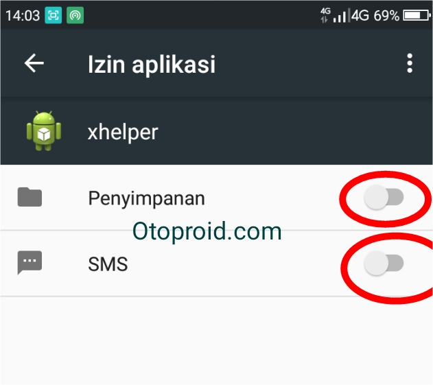
Task: Tap the SMS message bubble icon
Action: [30, 262]
